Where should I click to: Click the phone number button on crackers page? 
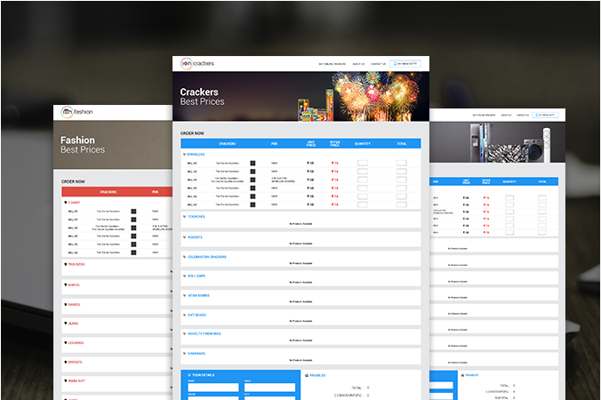click(405, 64)
